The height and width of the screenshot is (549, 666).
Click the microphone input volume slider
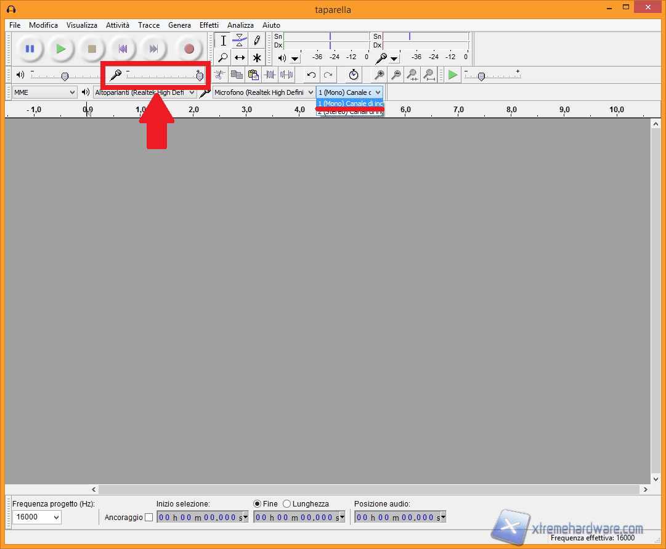(x=163, y=75)
